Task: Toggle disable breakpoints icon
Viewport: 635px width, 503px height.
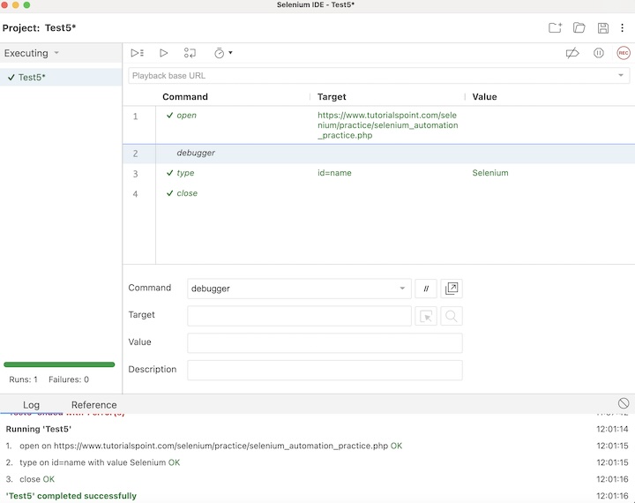Action: pos(572,53)
